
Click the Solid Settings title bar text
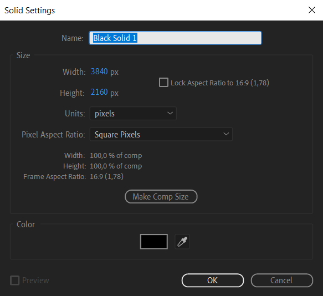coord(30,11)
